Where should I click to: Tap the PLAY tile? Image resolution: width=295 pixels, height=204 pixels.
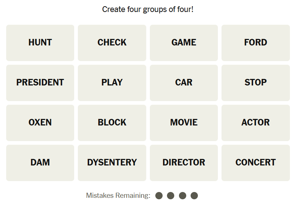112,83
